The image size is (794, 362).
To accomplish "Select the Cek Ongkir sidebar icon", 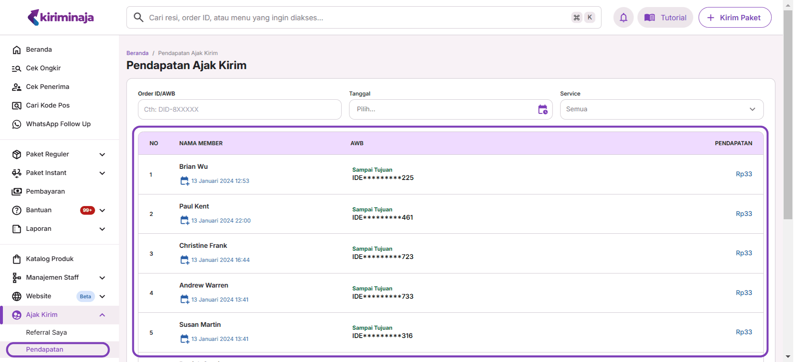I will click(x=17, y=68).
